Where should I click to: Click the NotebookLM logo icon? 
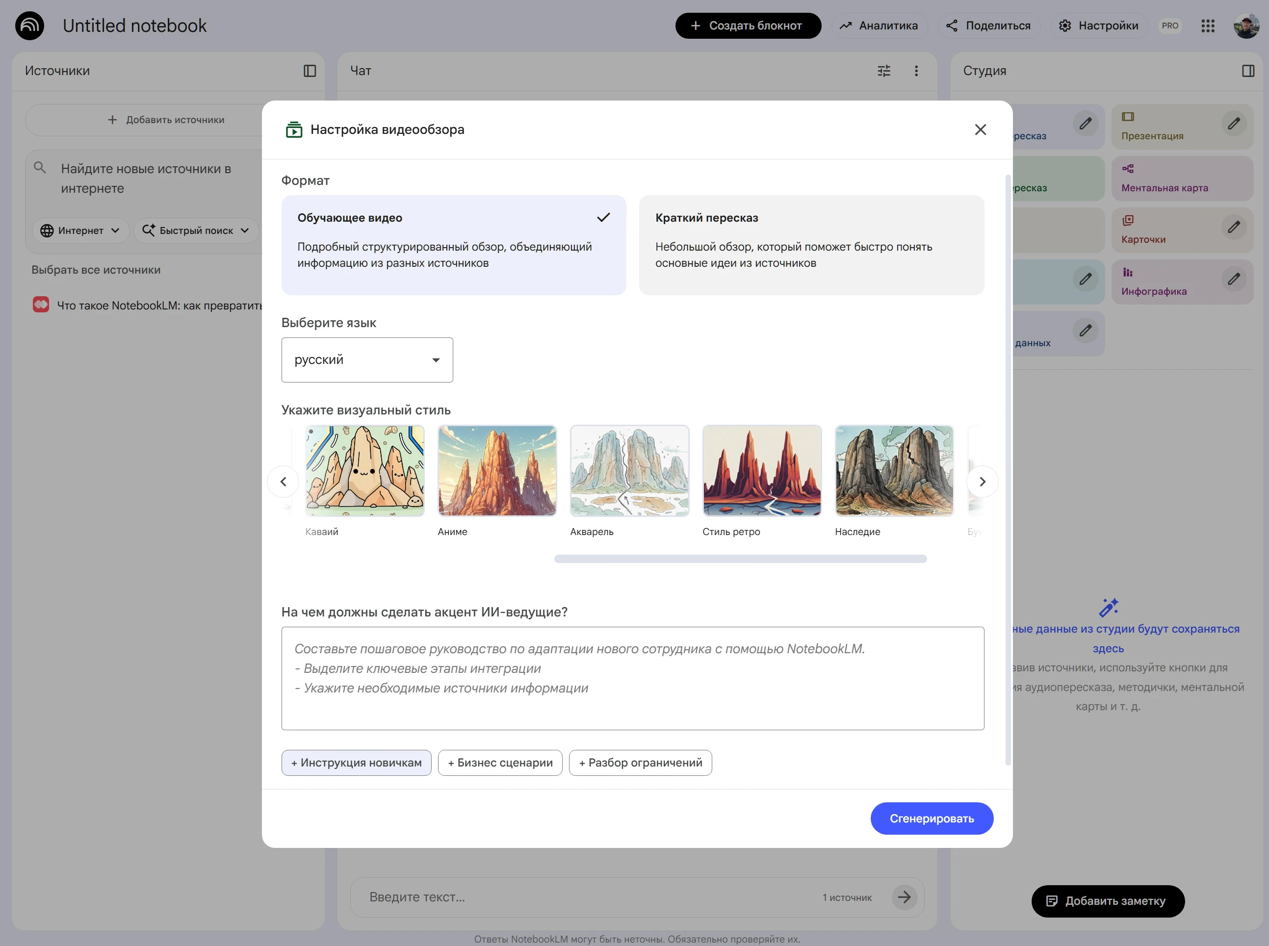click(29, 26)
